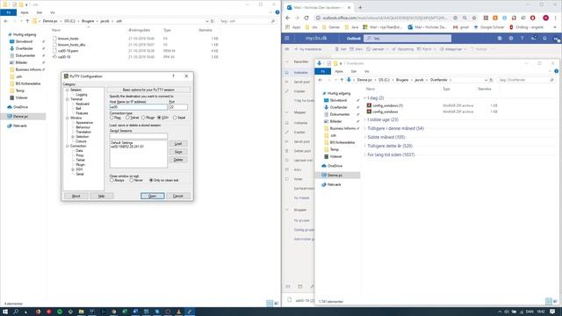This screenshot has width=562, height=316.
Task: Open a new Chrome tab with plus button
Action: click(360, 7)
